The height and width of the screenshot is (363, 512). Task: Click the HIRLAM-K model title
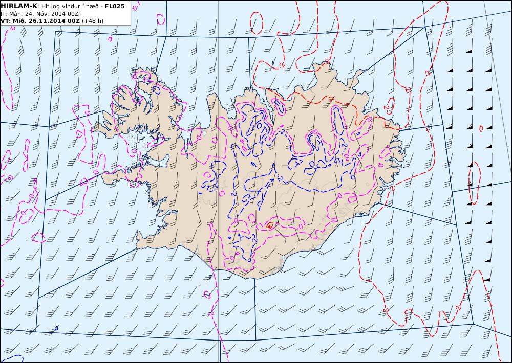coord(19,6)
